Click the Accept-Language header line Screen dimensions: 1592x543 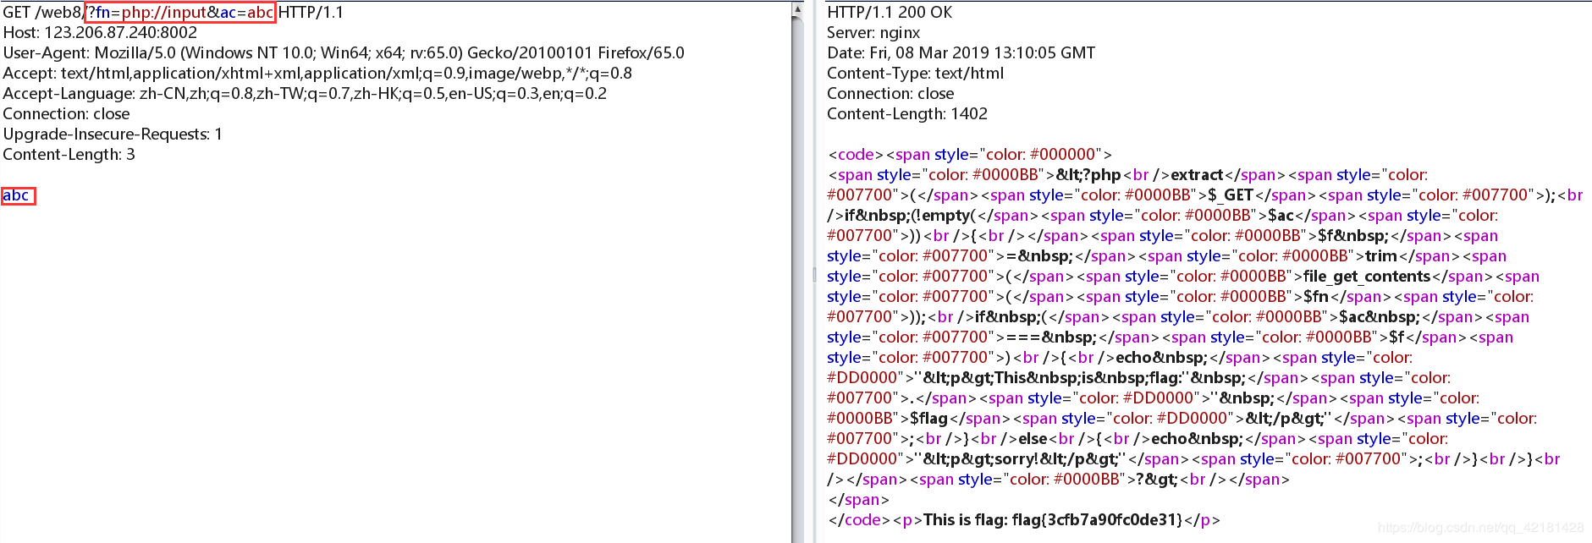(305, 94)
